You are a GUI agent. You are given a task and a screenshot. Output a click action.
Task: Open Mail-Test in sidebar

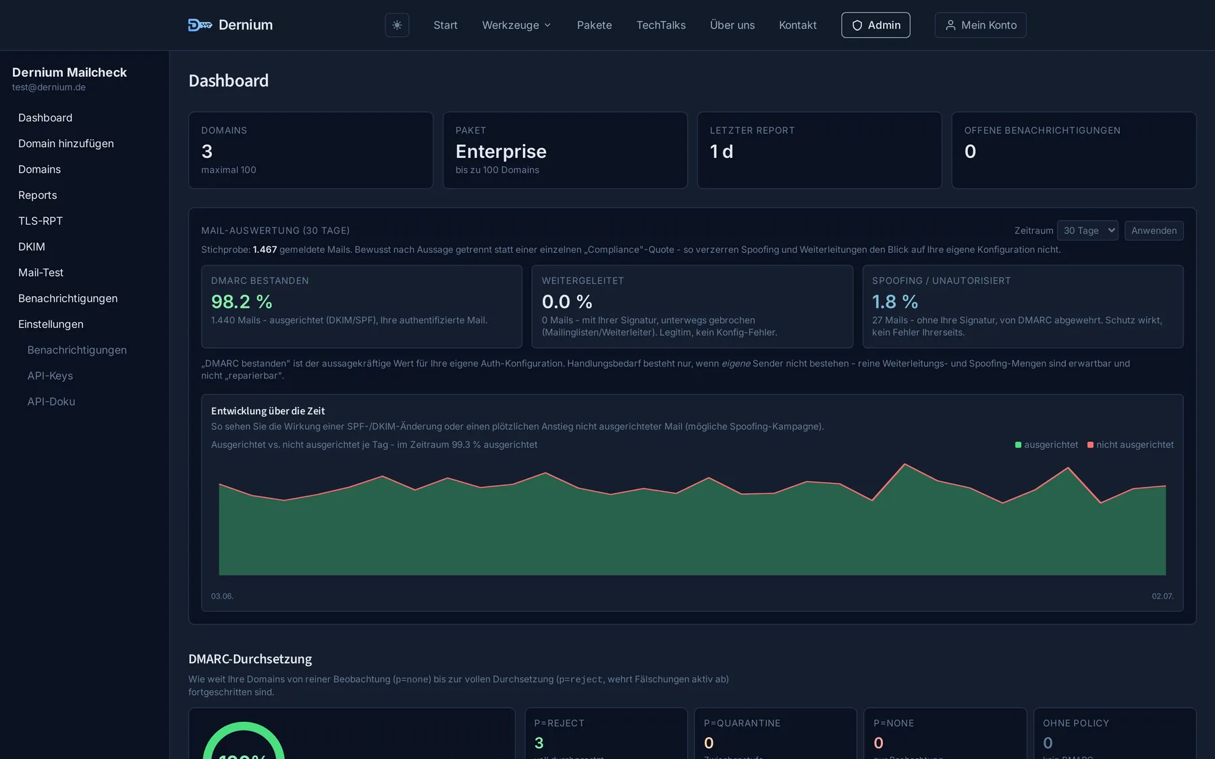(40, 273)
